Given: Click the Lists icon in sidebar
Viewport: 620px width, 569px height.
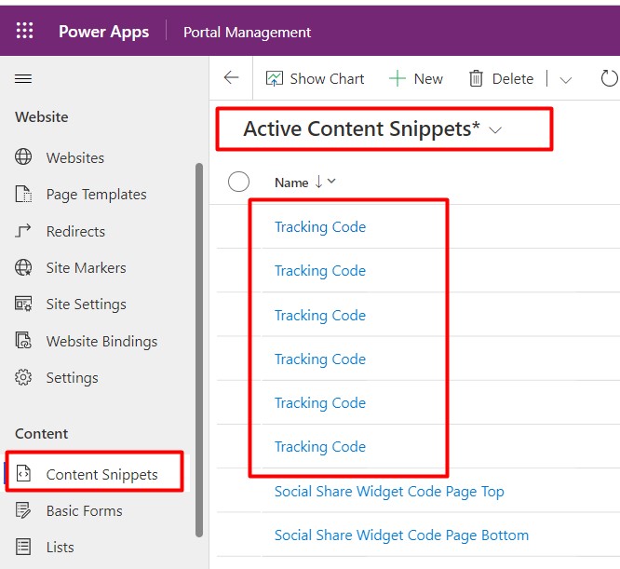Looking at the screenshot, I should pyautogui.click(x=23, y=547).
